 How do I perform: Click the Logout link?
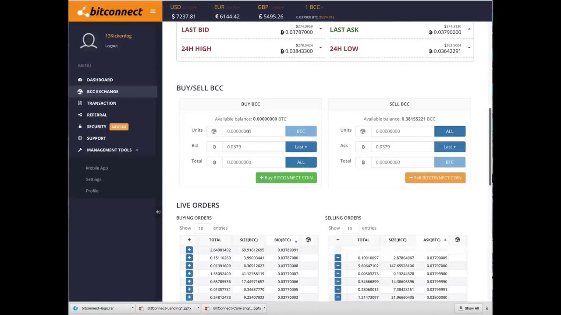[x=111, y=45]
